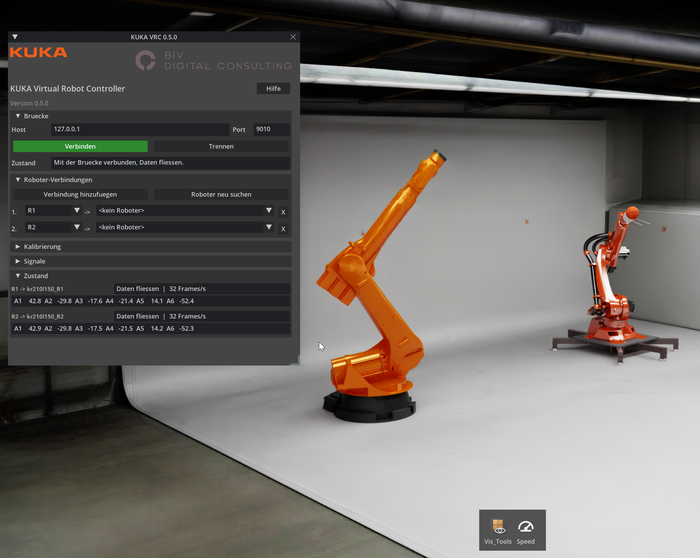The width and height of the screenshot is (700, 558).
Task: Edit the Port 9010 field
Action: (x=272, y=129)
